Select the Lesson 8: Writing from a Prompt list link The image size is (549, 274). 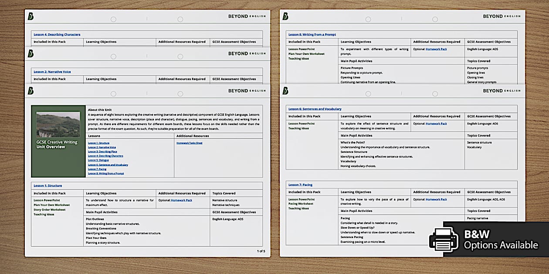106,174
